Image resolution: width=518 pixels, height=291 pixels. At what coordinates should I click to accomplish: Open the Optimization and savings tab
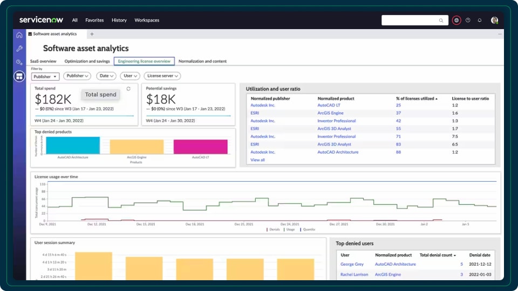pos(87,61)
